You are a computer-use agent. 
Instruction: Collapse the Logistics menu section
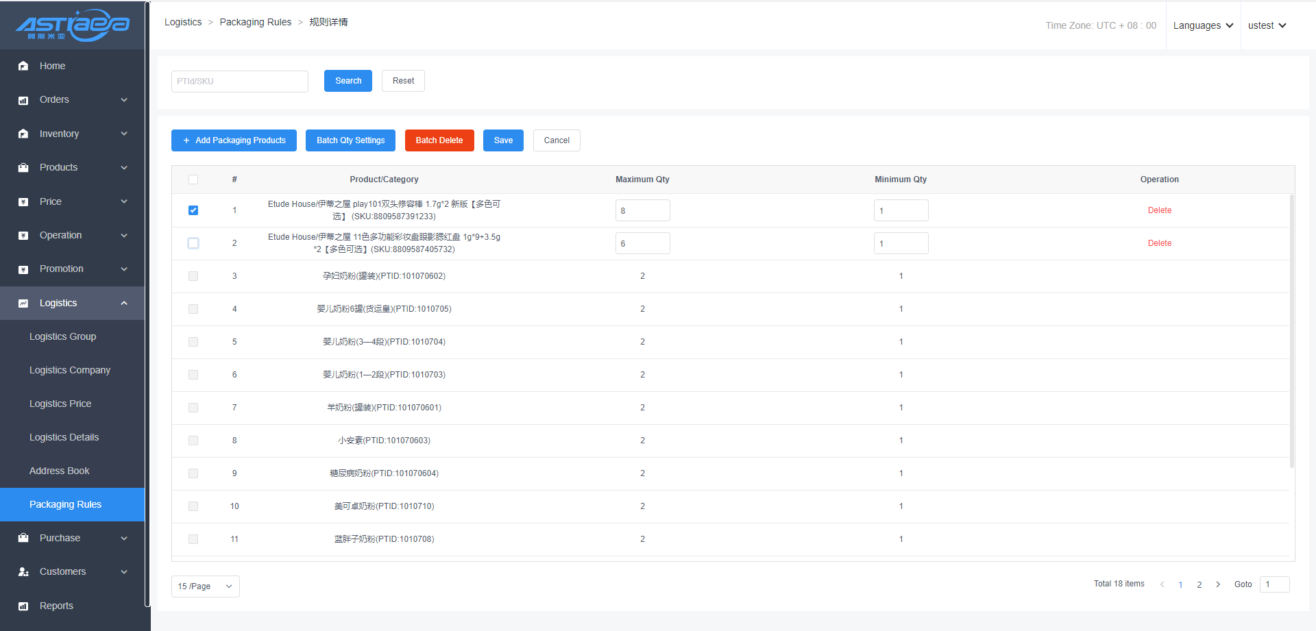point(124,303)
